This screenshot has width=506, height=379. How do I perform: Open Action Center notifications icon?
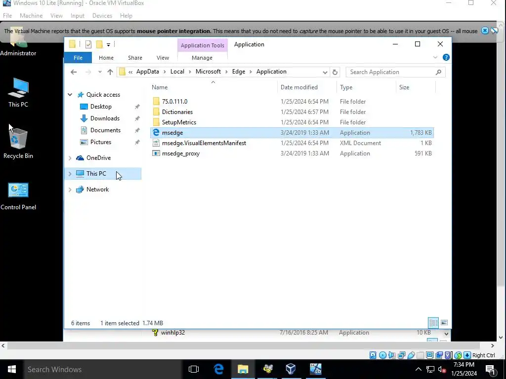click(490, 370)
